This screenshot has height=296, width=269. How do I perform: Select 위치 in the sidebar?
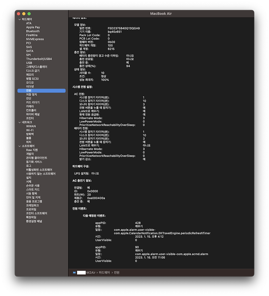[x=29, y=142]
